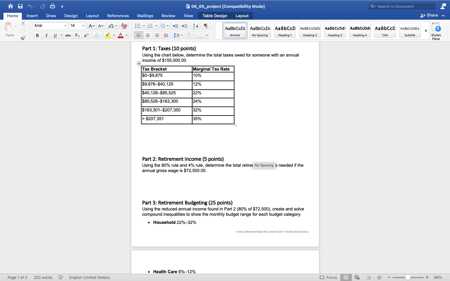Print the document via printer icon
The height and width of the screenshot is (281, 450).
(x=52, y=6)
